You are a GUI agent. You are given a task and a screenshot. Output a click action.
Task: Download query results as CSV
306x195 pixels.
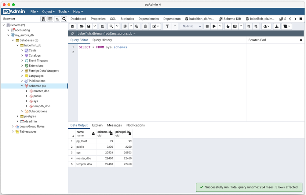point(277,27)
